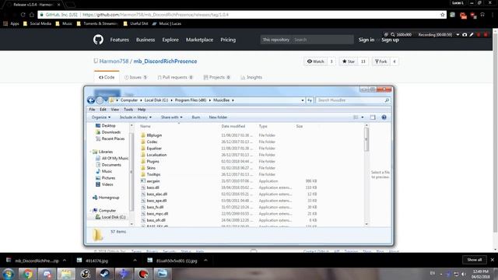This screenshot has width=498, height=280.
Task: Open the Organize dropdown
Action: tap(101, 117)
